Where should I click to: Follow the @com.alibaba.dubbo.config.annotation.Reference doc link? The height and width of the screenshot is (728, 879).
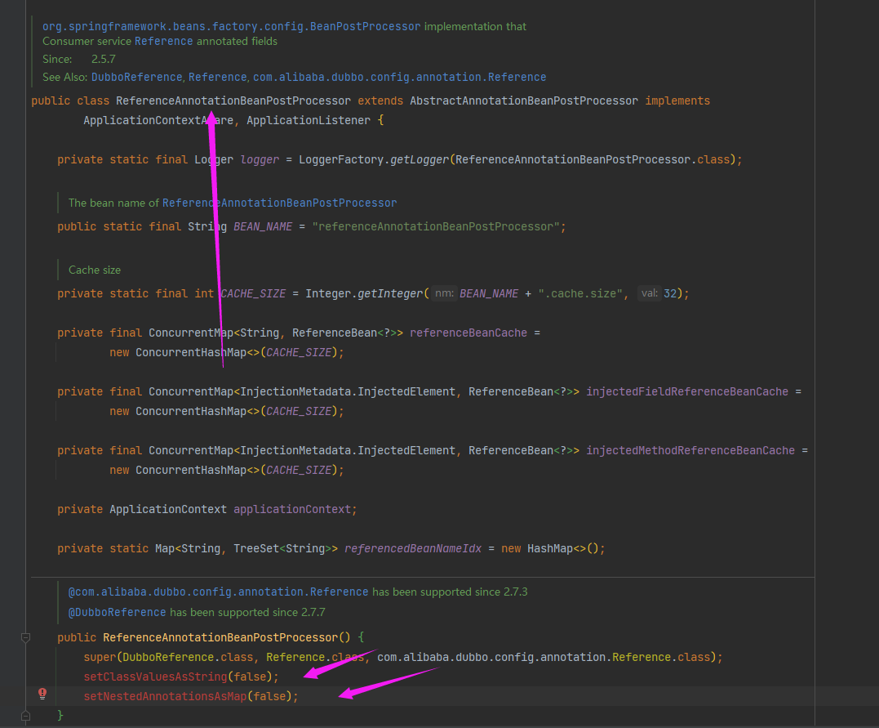point(218,592)
